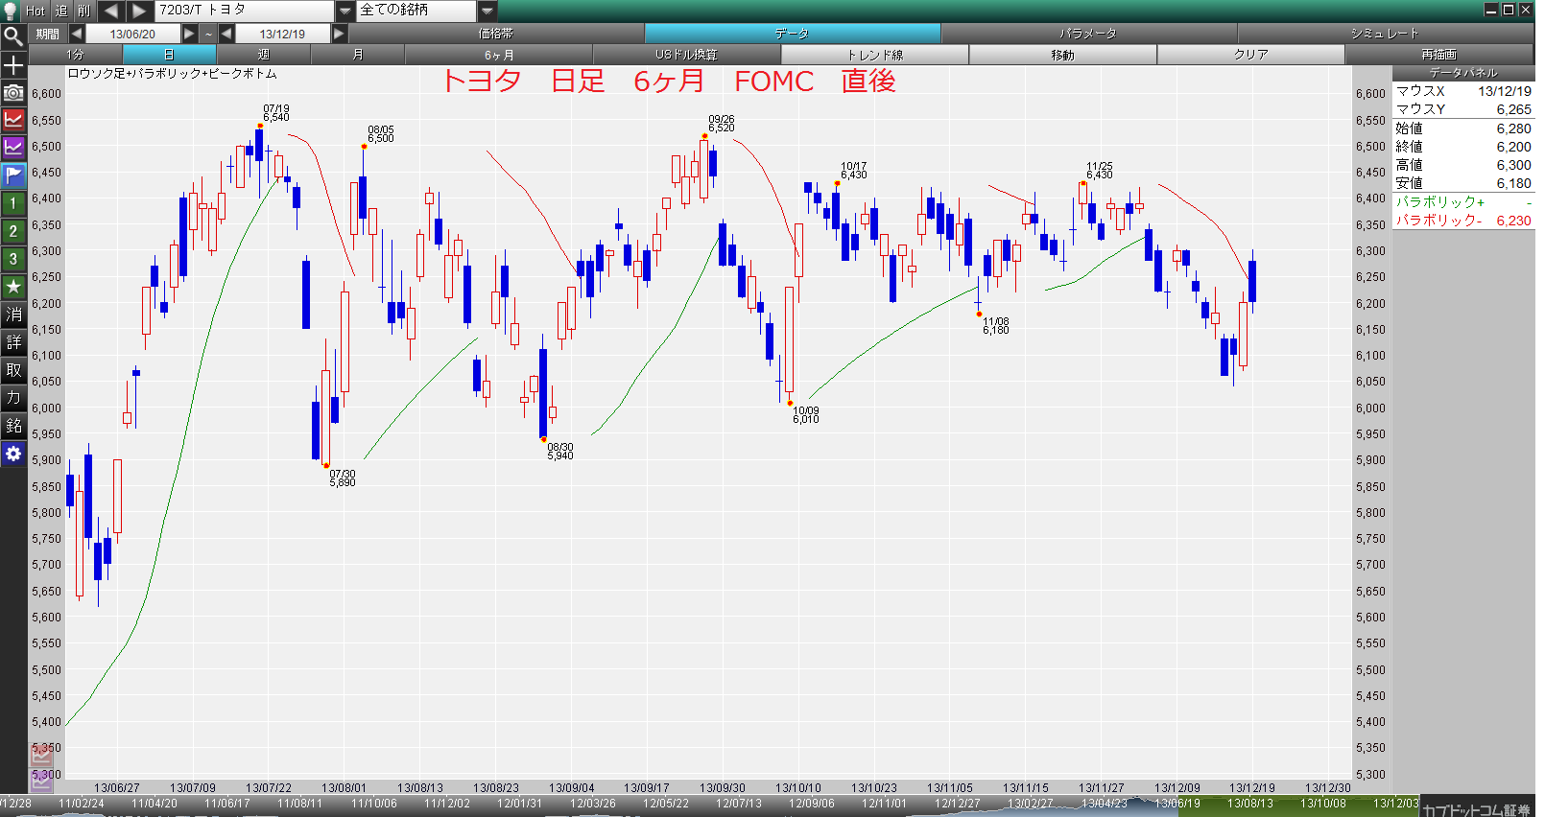The width and height of the screenshot is (1545, 817).
Task: Click the end date field 13/12/19
Action: (x=282, y=34)
